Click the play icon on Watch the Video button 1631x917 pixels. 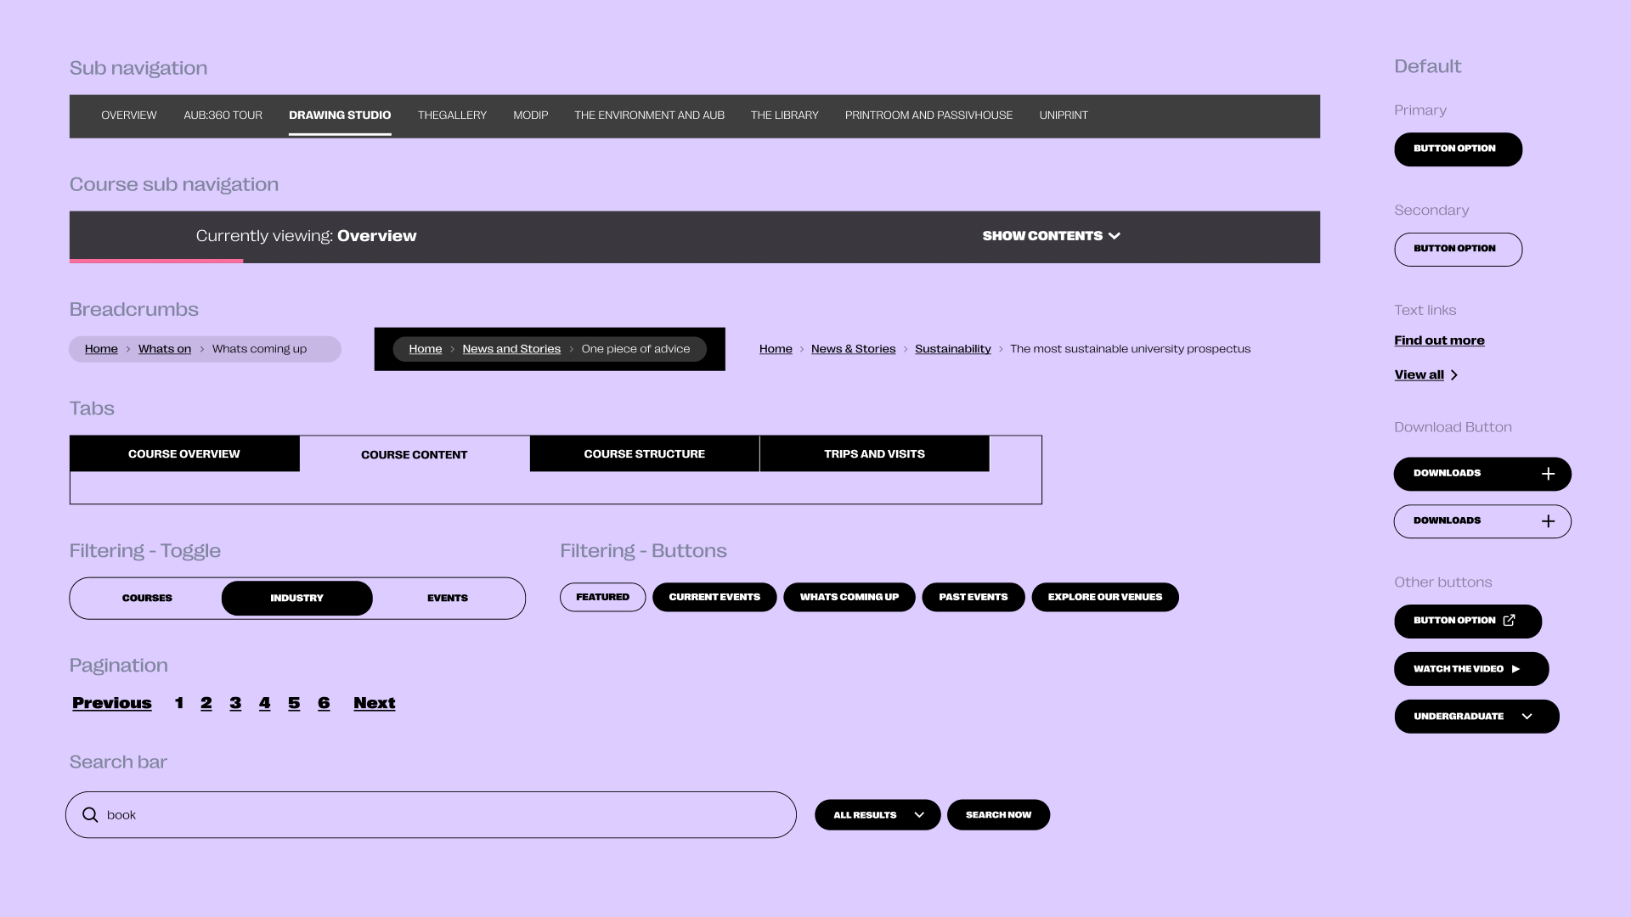1516,668
